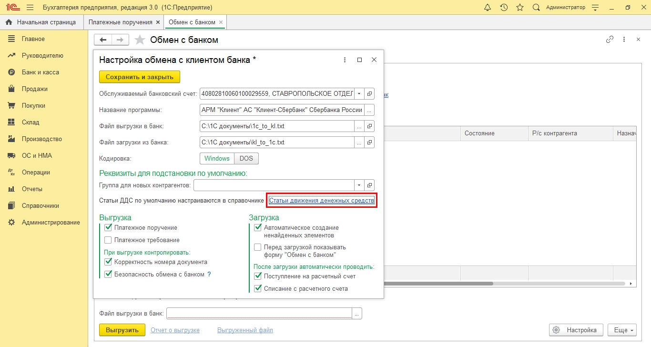Browse for Название программы with ellipsis button
The height and width of the screenshot is (347, 651).
tap(370, 110)
